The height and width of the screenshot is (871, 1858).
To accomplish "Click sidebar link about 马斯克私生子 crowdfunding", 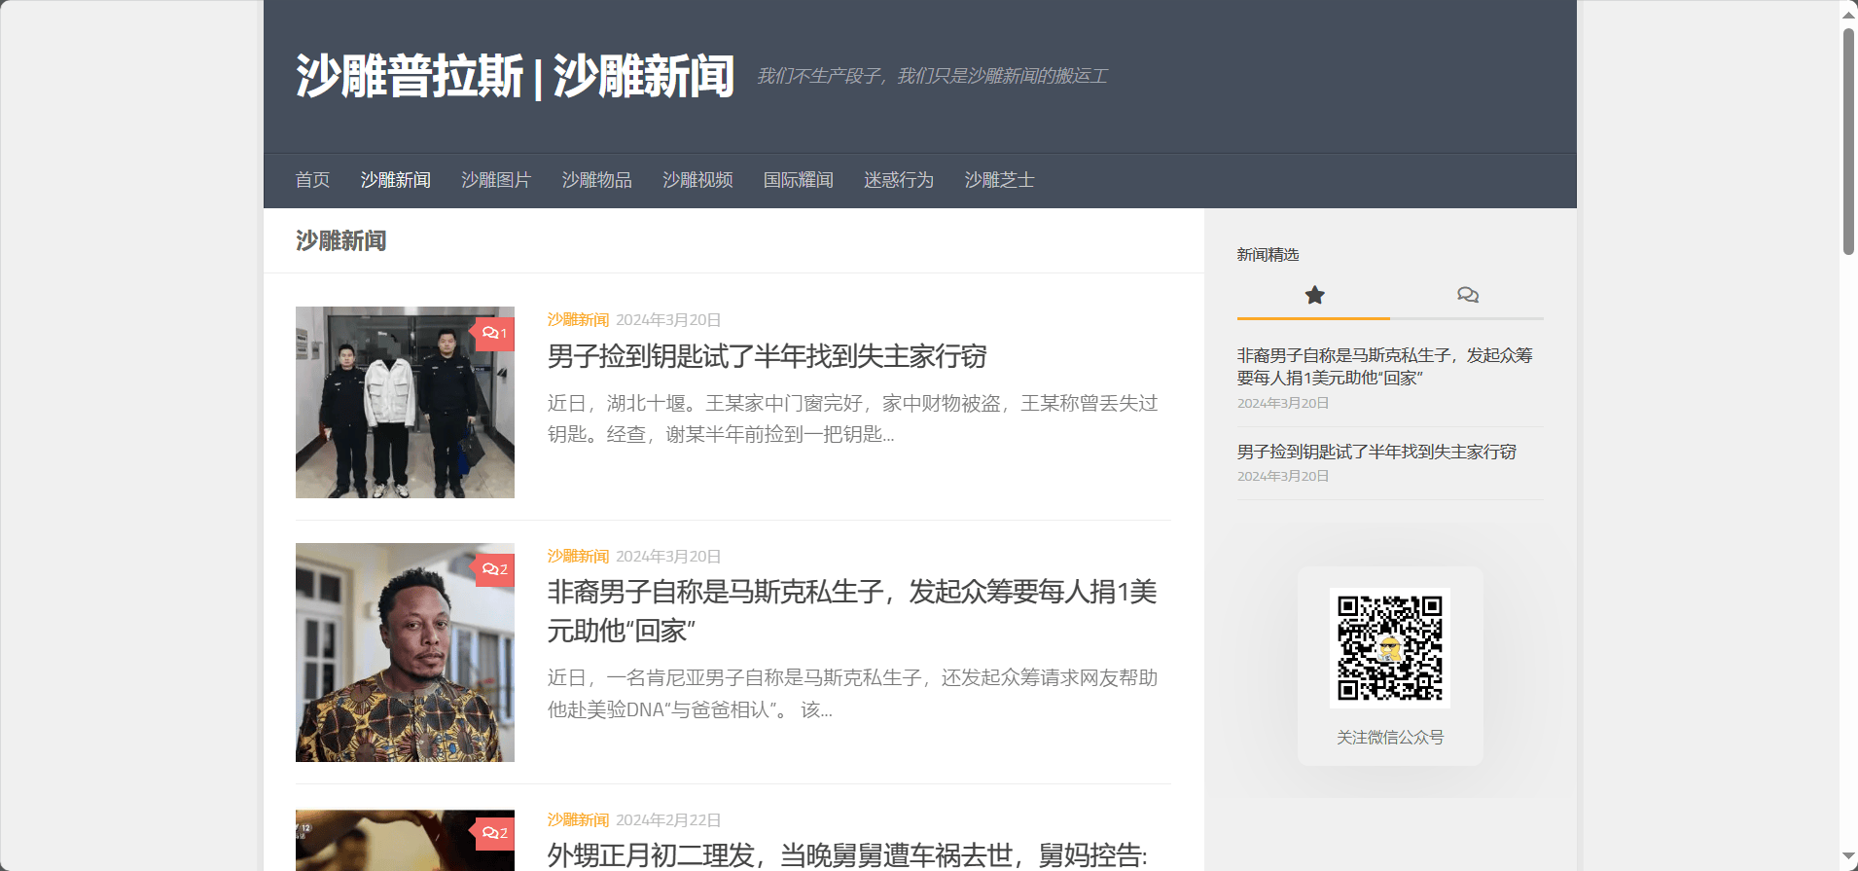I will point(1384,366).
